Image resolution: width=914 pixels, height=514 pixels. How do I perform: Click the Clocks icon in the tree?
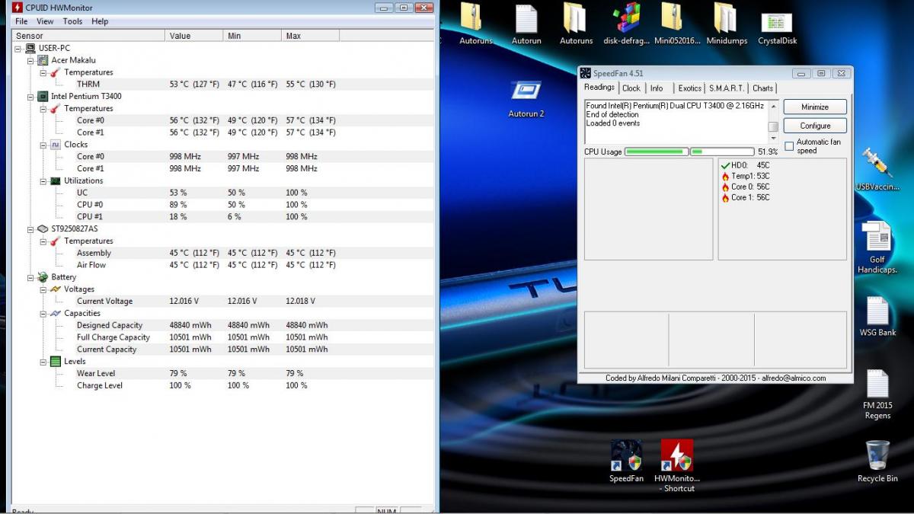56,145
